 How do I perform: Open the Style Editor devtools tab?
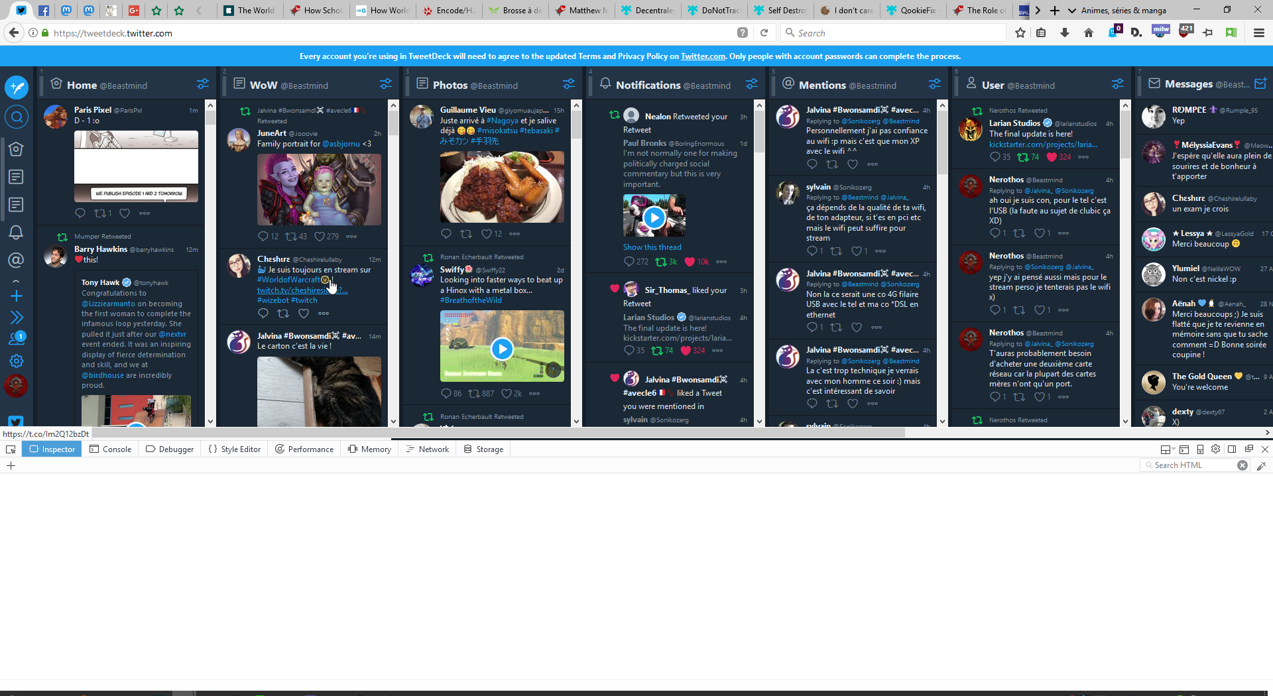point(234,449)
